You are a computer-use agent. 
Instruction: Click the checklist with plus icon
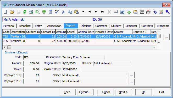[161, 12]
